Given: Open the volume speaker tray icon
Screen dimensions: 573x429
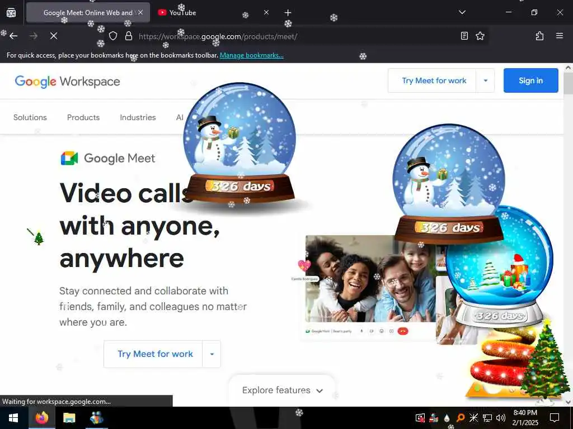Looking at the screenshot, I should pos(501,418).
